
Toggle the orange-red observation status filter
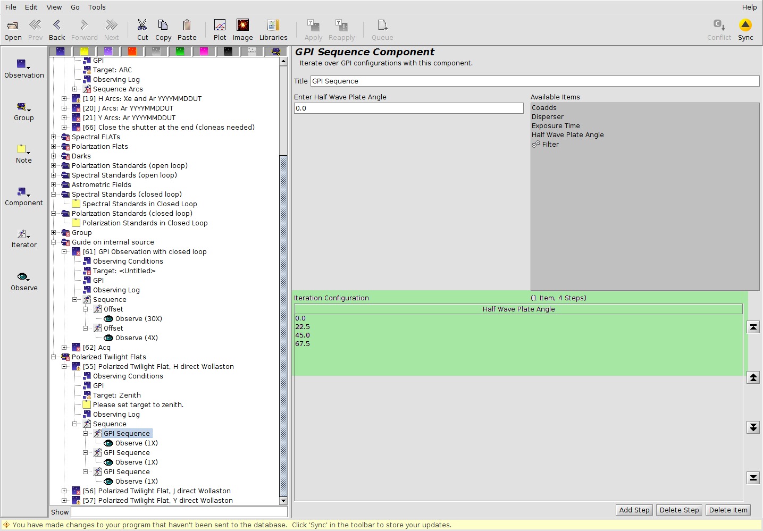coord(132,51)
